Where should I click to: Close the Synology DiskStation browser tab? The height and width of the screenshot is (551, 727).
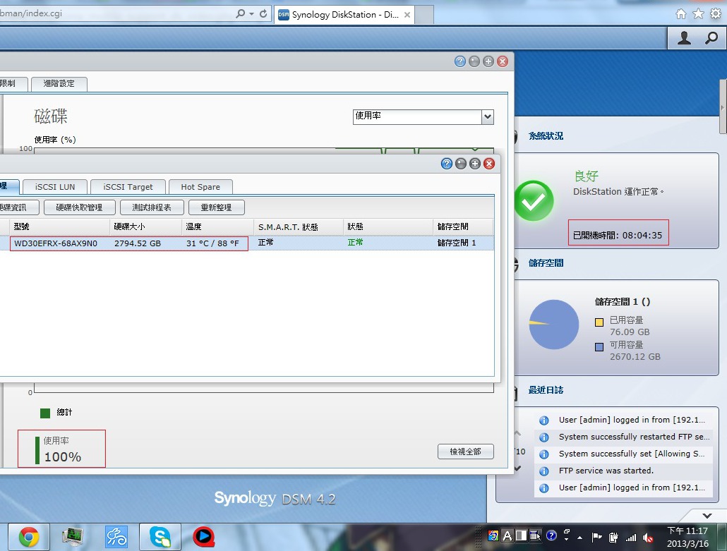pos(407,14)
